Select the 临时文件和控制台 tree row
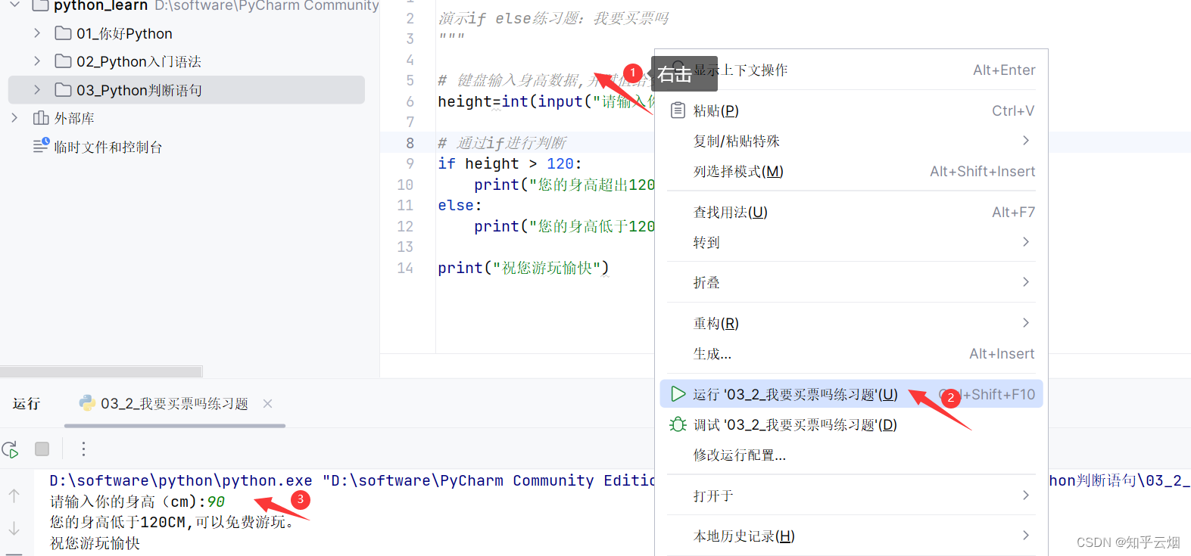The image size is (1191, 556). pyautogui.click(x=186, y=146)
